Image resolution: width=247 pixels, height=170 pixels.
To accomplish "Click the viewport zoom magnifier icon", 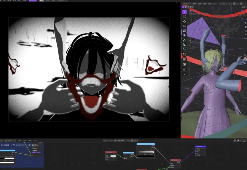I will [246, 23].
